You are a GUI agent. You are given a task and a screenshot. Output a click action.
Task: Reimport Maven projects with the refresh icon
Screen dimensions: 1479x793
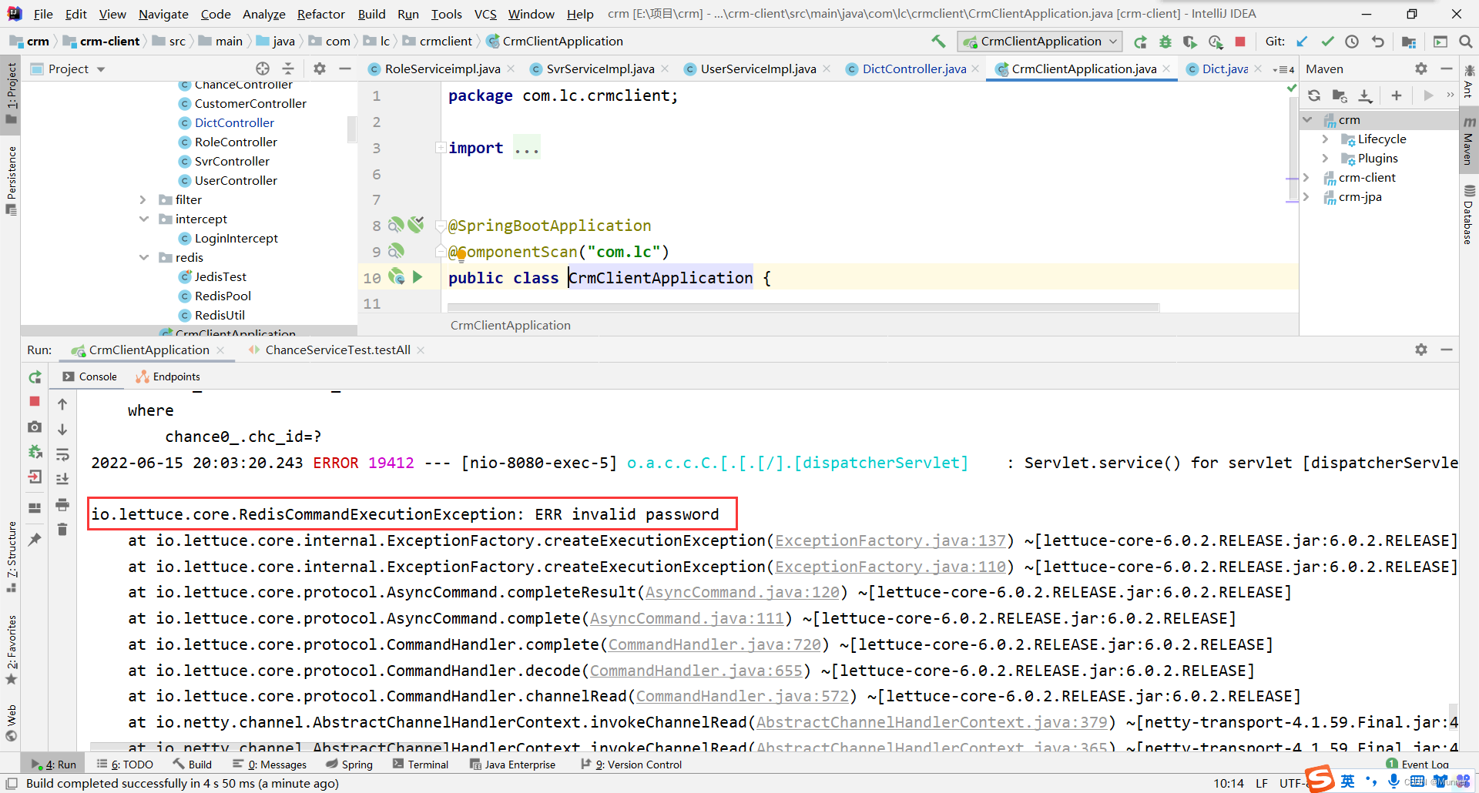point(1315,95)
